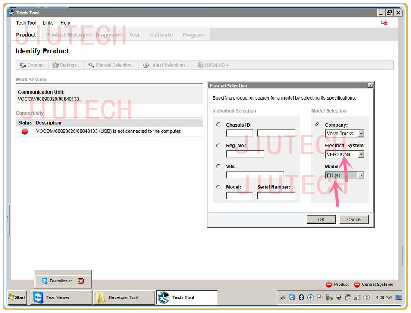Click the blue lightning bolt tray icon
The width and height of the screenshot is (411, 313).
pyautogui.click(x=311, y=298)
